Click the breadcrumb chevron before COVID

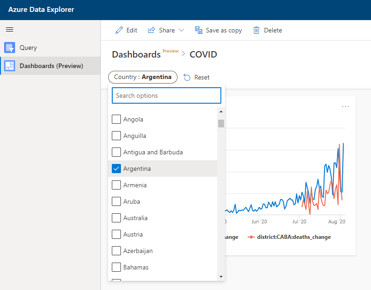coord(183,54)
